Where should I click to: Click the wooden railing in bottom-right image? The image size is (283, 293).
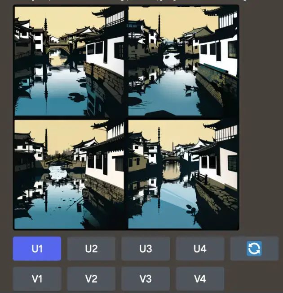click(x=201, y=178)
